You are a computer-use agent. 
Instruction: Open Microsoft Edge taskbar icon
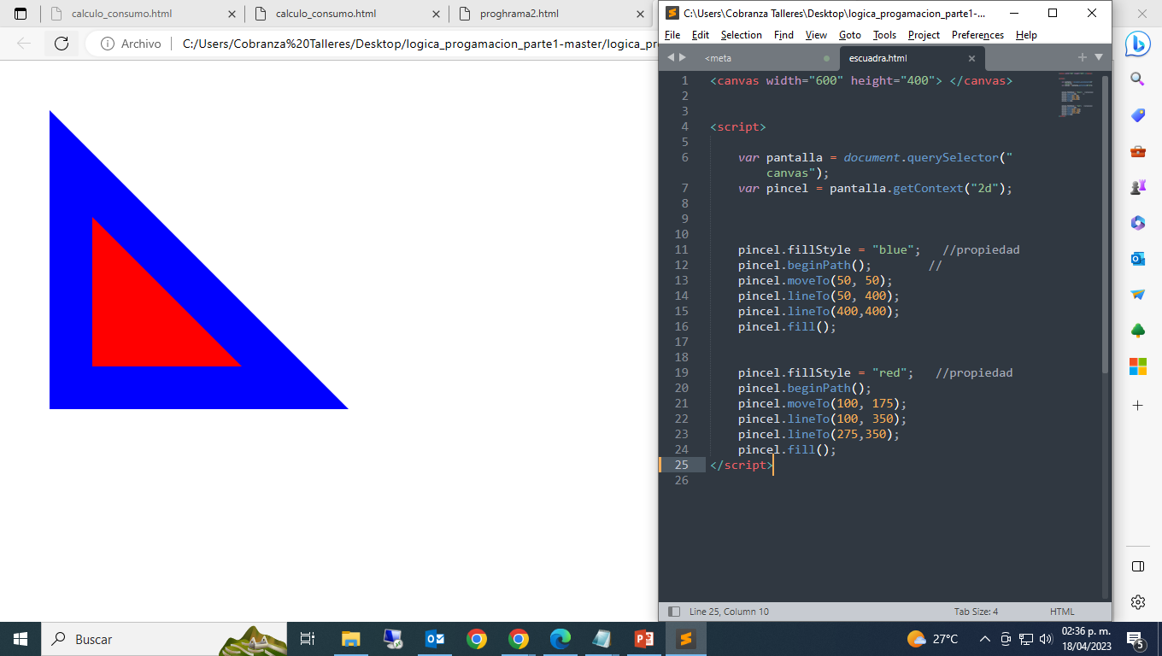(560, 639)
